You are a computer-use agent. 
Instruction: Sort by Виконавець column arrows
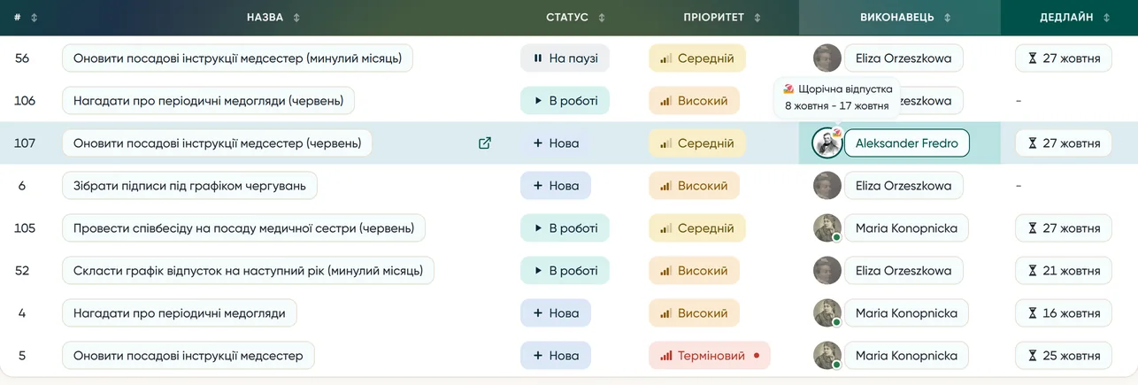click(x=947, y=18)
